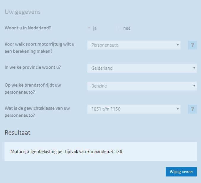Open the Benzine fuel type dropdown
The image size is (201, 183).
tap(142, 86)
